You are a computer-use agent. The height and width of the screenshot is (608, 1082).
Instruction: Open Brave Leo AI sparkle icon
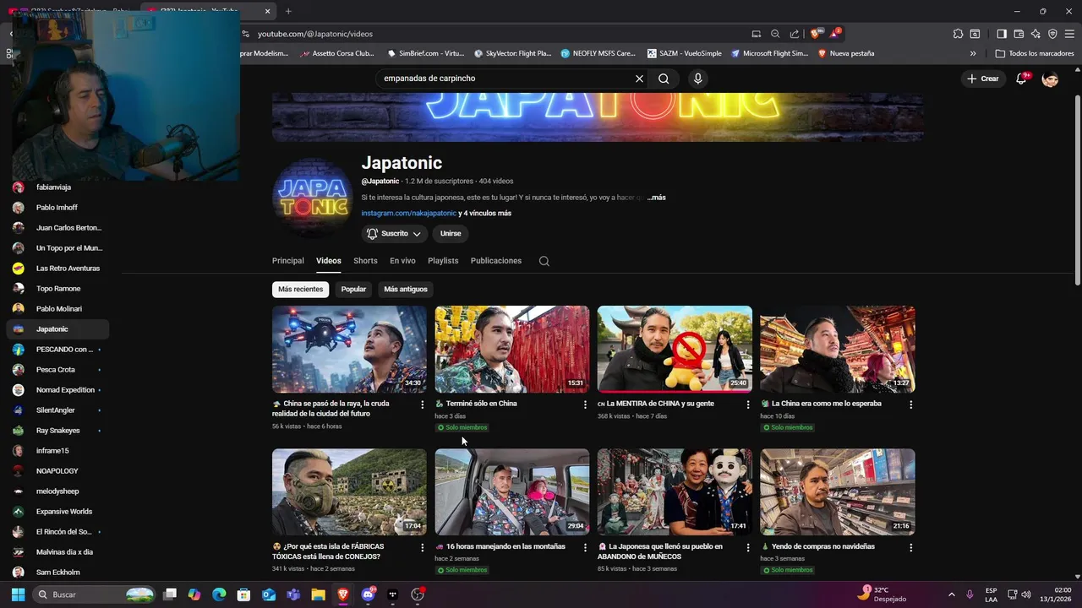[1036, 34]
